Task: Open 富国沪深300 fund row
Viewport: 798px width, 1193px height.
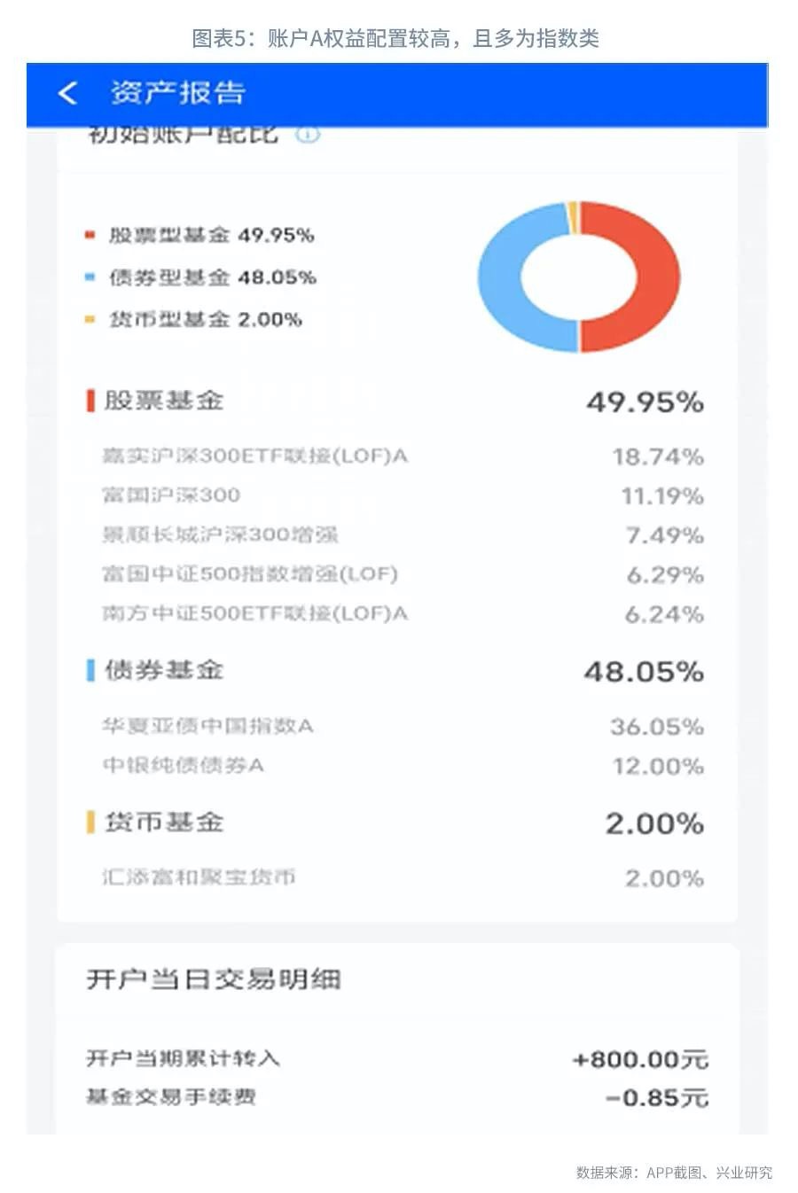Action: coord(171,495)
